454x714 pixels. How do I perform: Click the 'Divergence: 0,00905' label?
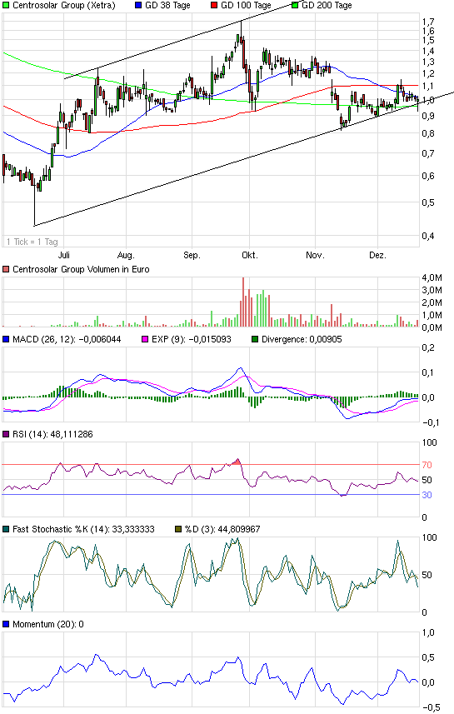click(x=302, y=339)
